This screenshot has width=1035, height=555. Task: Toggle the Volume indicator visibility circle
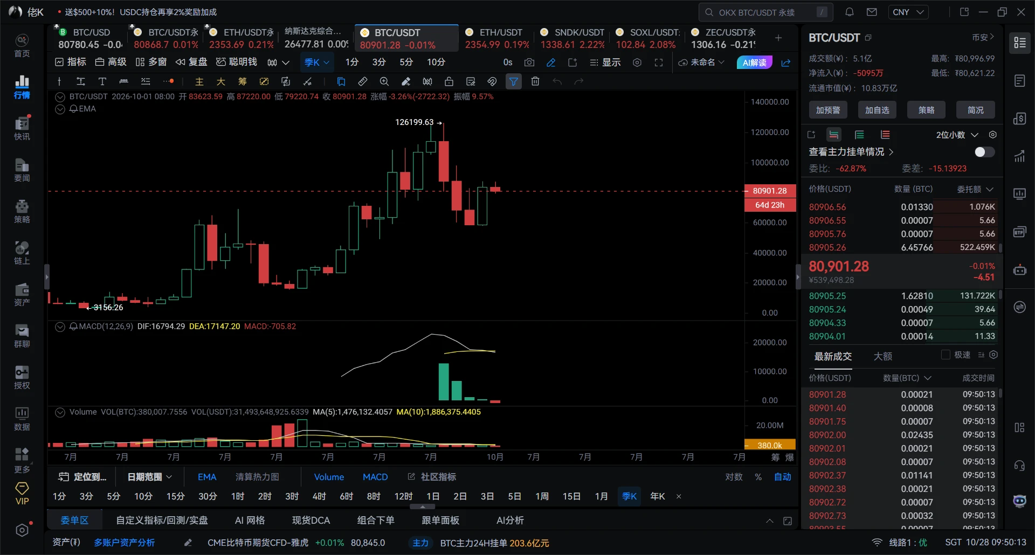click(60, 412)
